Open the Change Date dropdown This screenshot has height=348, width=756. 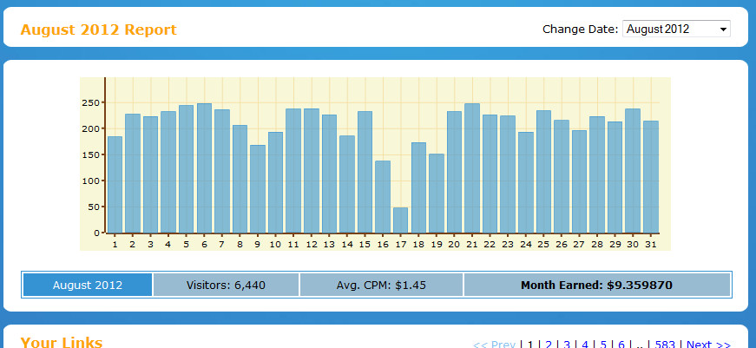tap(676, 29)
